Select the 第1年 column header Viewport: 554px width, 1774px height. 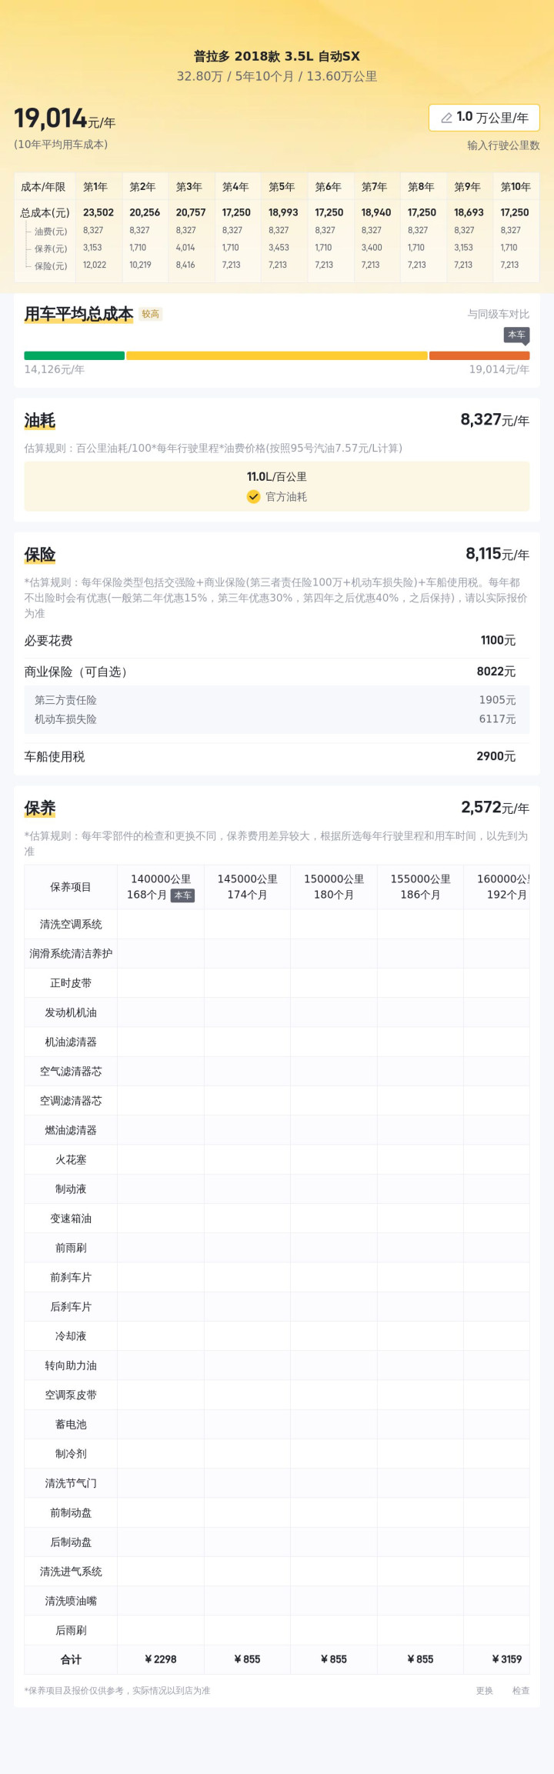pos(95,187)
